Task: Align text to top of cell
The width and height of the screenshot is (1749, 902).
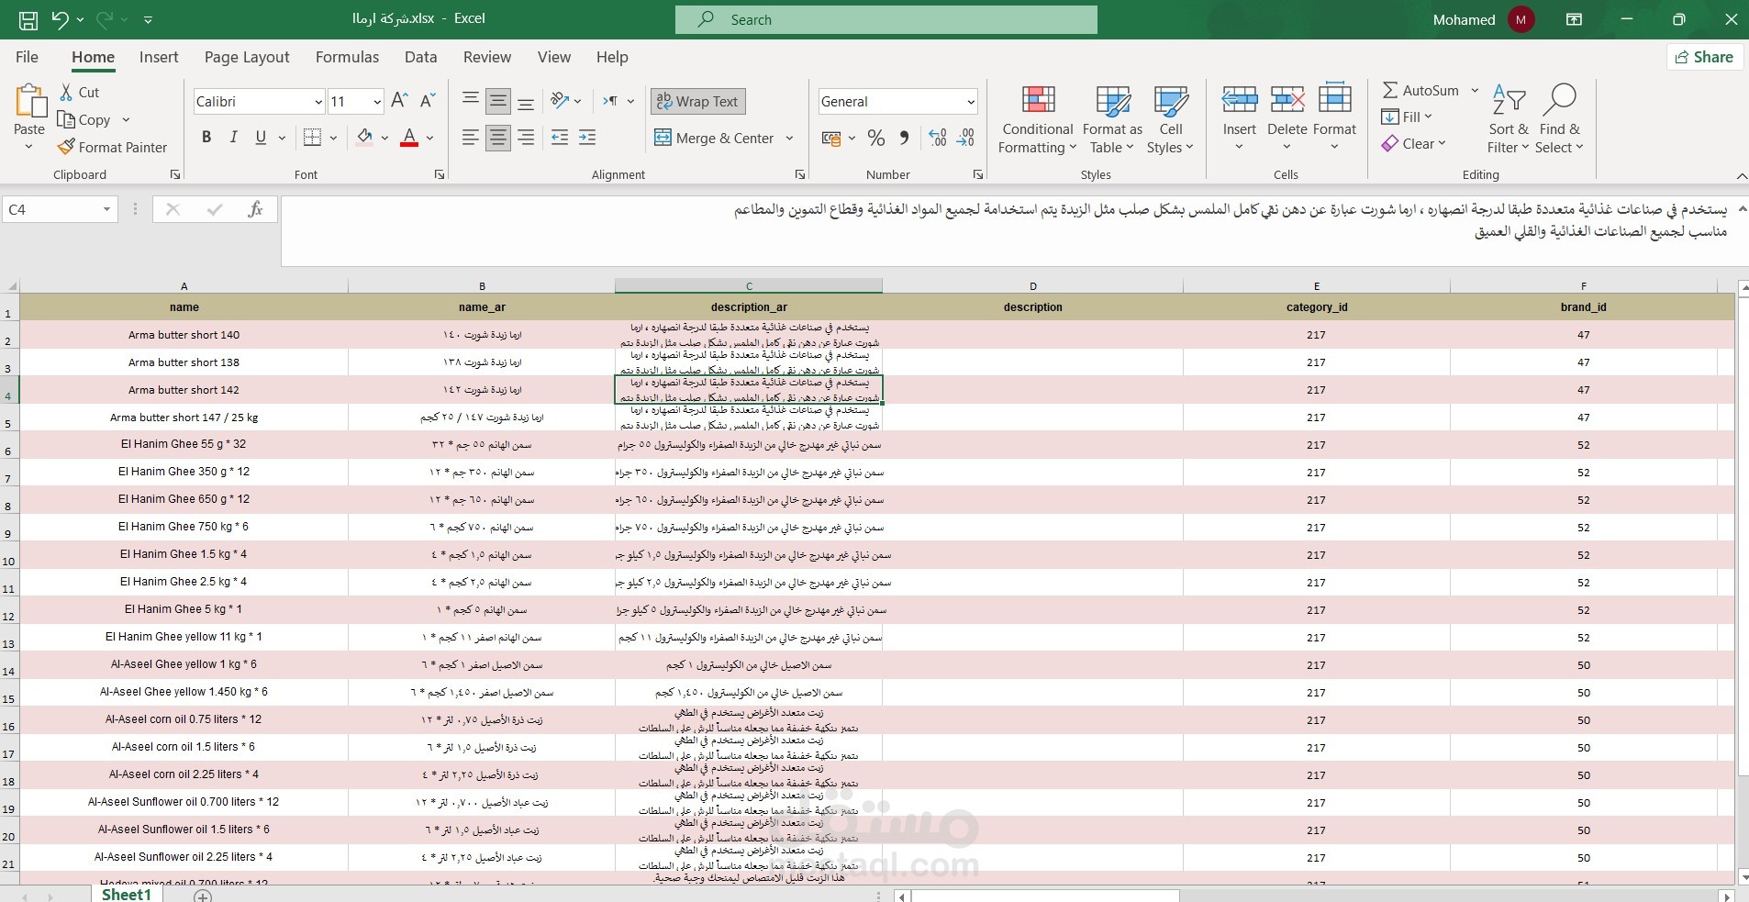Action: (471, 101)
